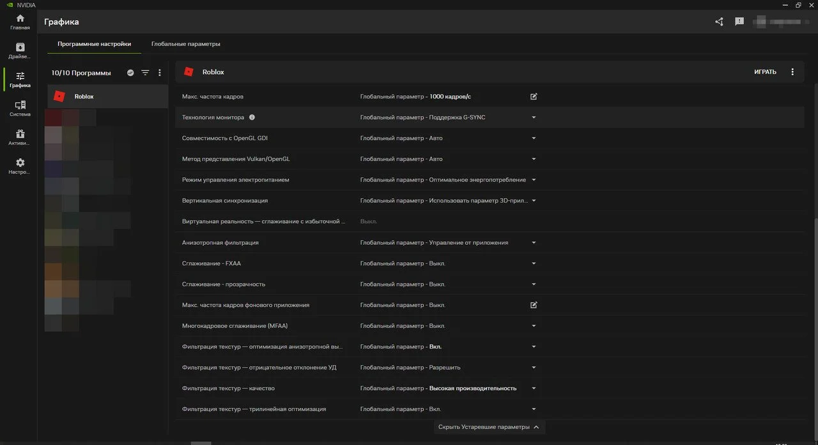The height and width of the screenshot is (445, 818).
Task: Open the Система sidebar section
Action: click(x=20, y=108)
